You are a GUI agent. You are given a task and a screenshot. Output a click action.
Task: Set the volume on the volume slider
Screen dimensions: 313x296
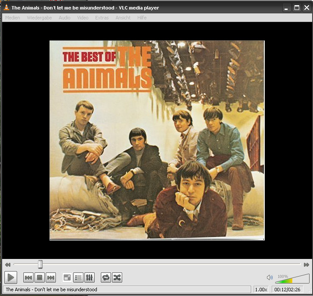pos(292,278)
